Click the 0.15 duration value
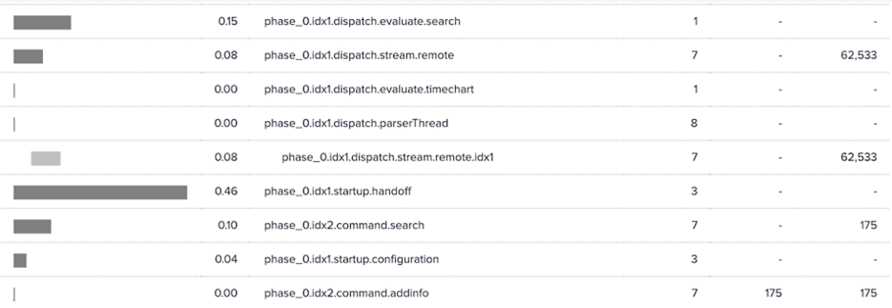Screen dimensions: 892x308 [227, 21]
